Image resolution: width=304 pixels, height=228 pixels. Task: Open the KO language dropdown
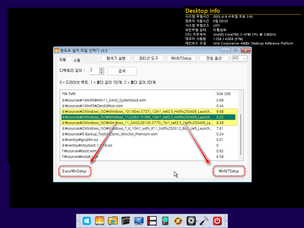click(x=240, y=58)
